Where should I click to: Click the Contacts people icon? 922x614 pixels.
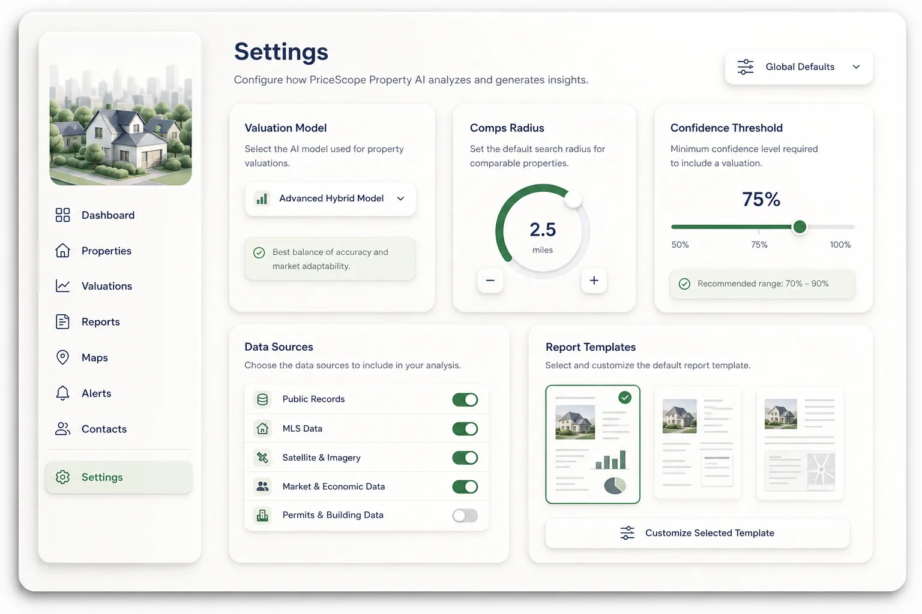(62, 429)
